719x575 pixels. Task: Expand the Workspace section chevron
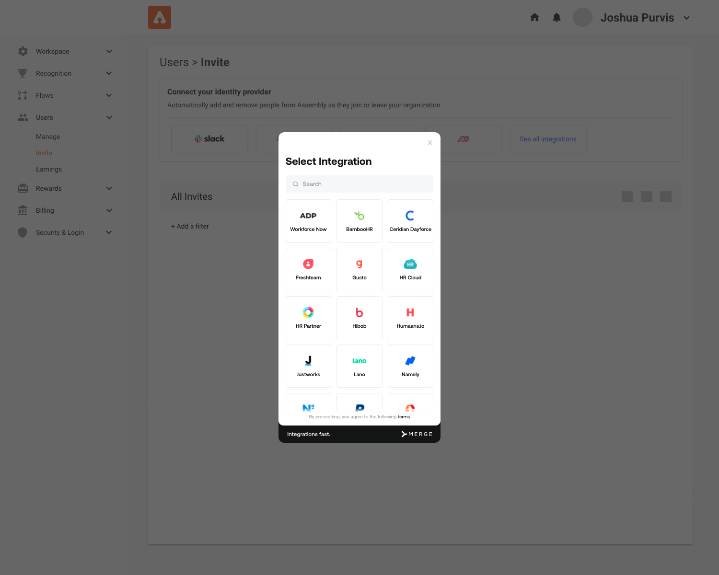coord(109,51)
